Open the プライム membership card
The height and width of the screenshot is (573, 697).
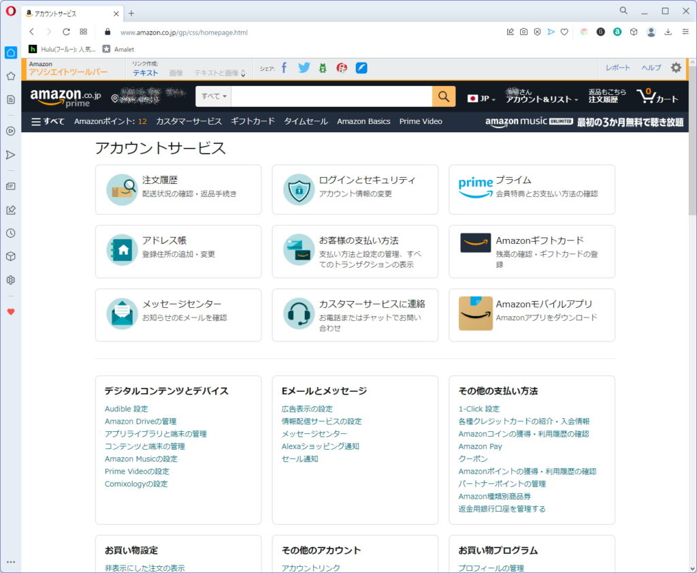[x=532, y=189]
